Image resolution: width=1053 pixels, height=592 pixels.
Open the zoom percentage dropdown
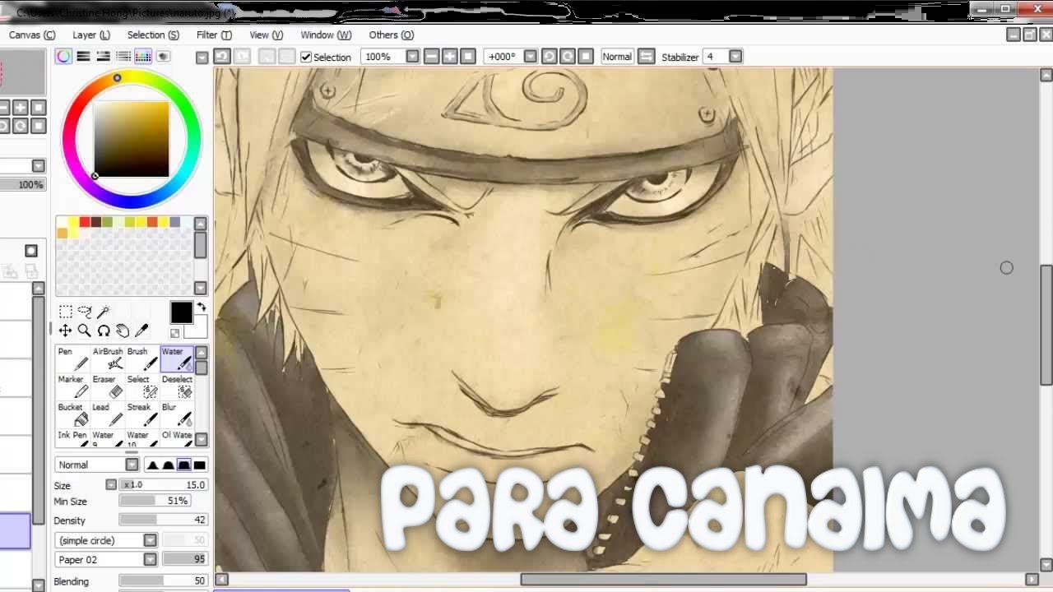pos(412,57)
